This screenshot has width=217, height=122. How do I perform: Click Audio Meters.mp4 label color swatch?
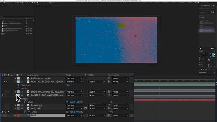click(x=18, y=78)
